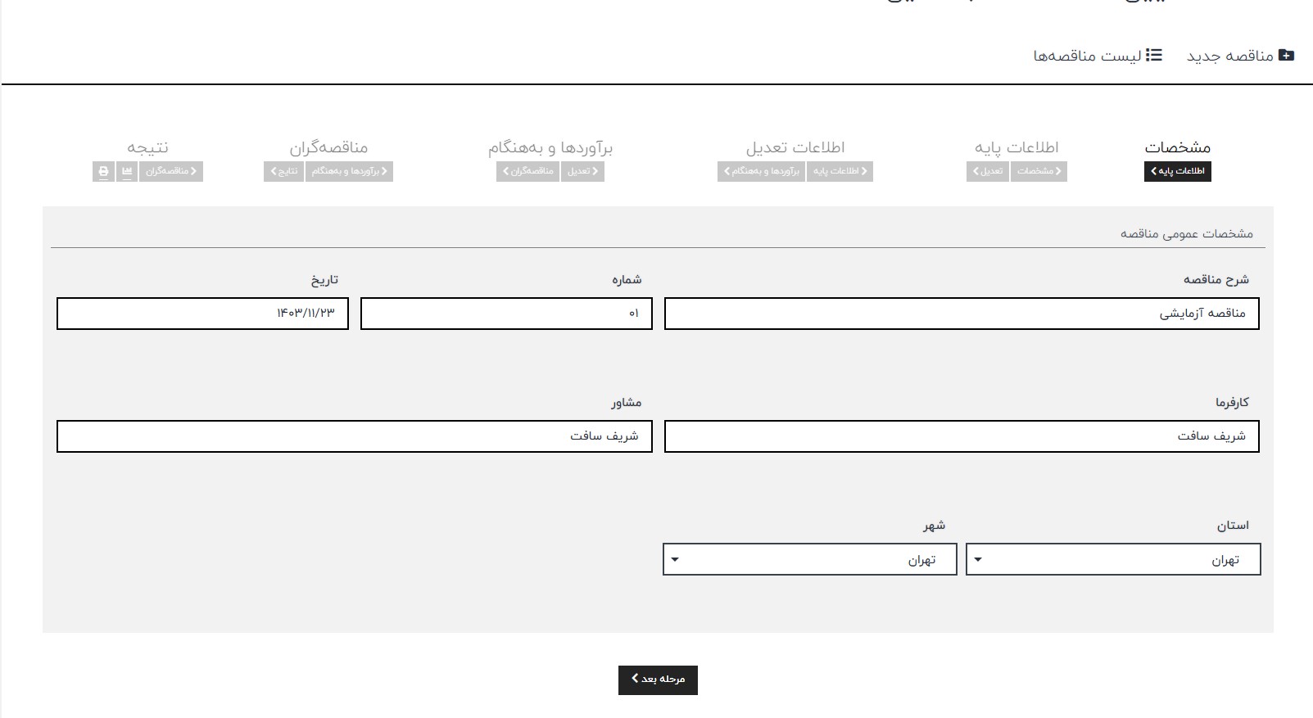
Task: Focus the شماره number field
Action: [505, 314]
